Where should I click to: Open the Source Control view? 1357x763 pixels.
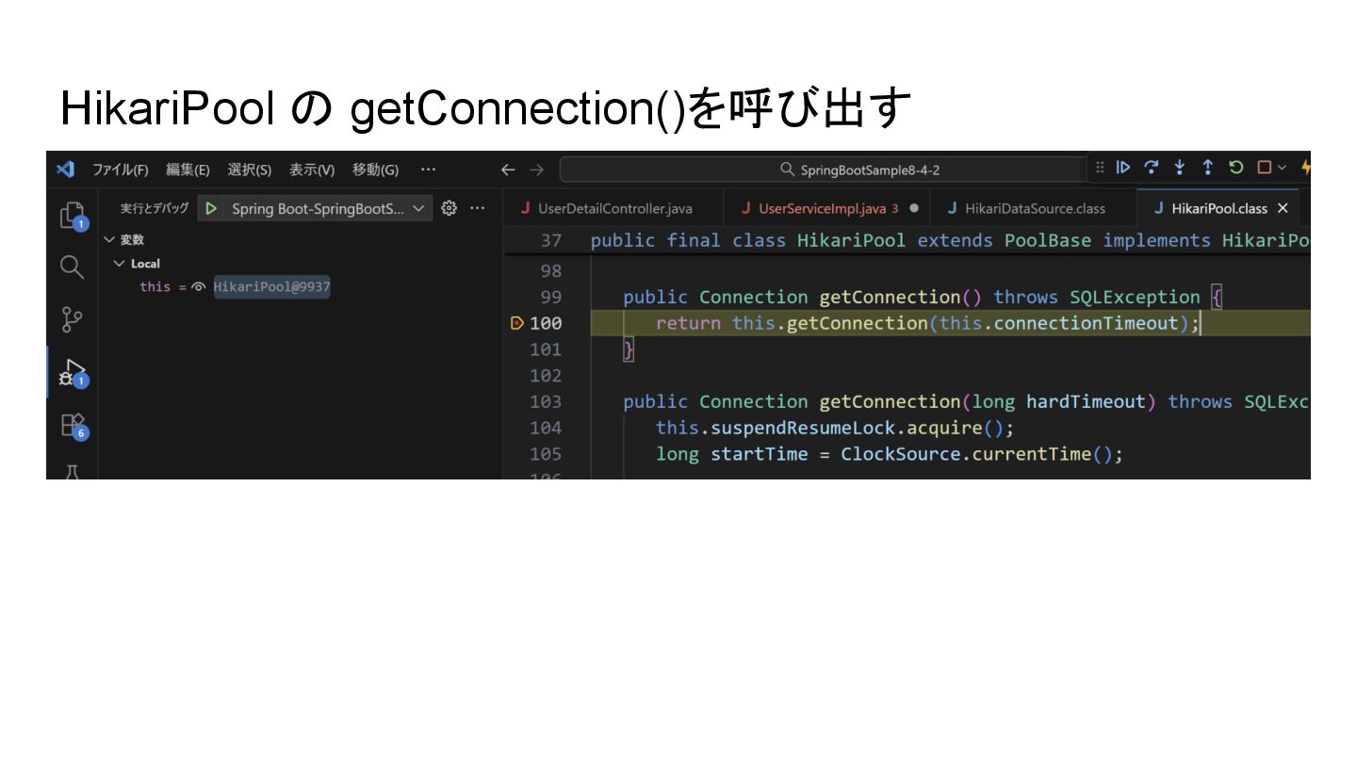coord(73,320)
